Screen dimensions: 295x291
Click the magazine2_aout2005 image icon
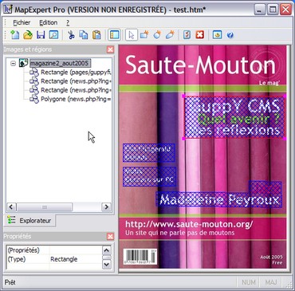pyautogui.click(x=24, y=63)
